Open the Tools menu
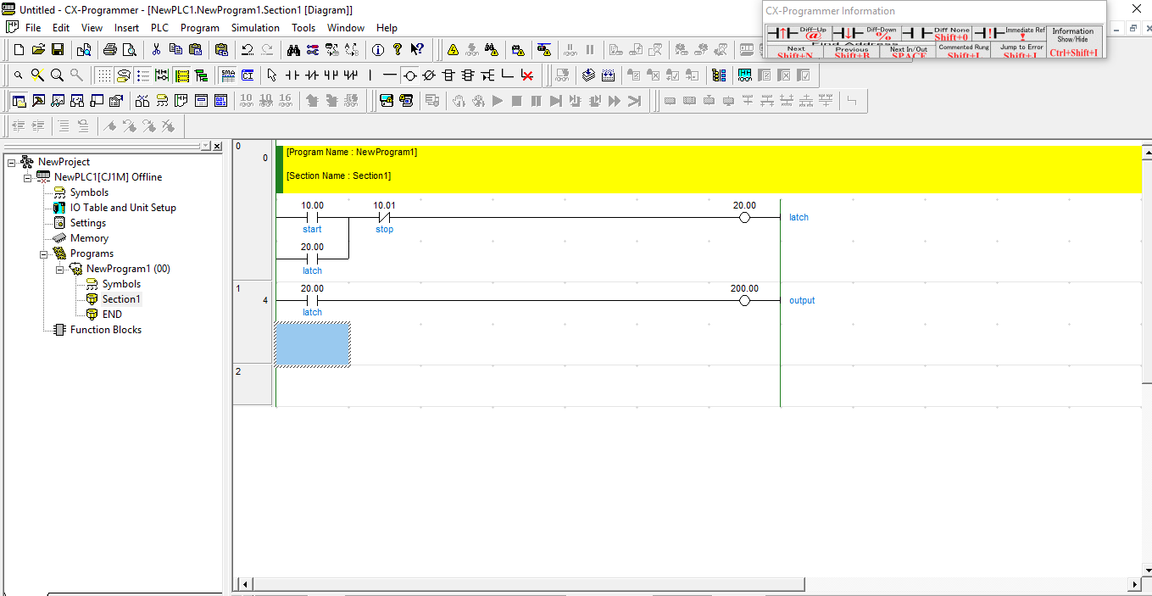This screenshot has width=1152, height=596. coord(303,27)
